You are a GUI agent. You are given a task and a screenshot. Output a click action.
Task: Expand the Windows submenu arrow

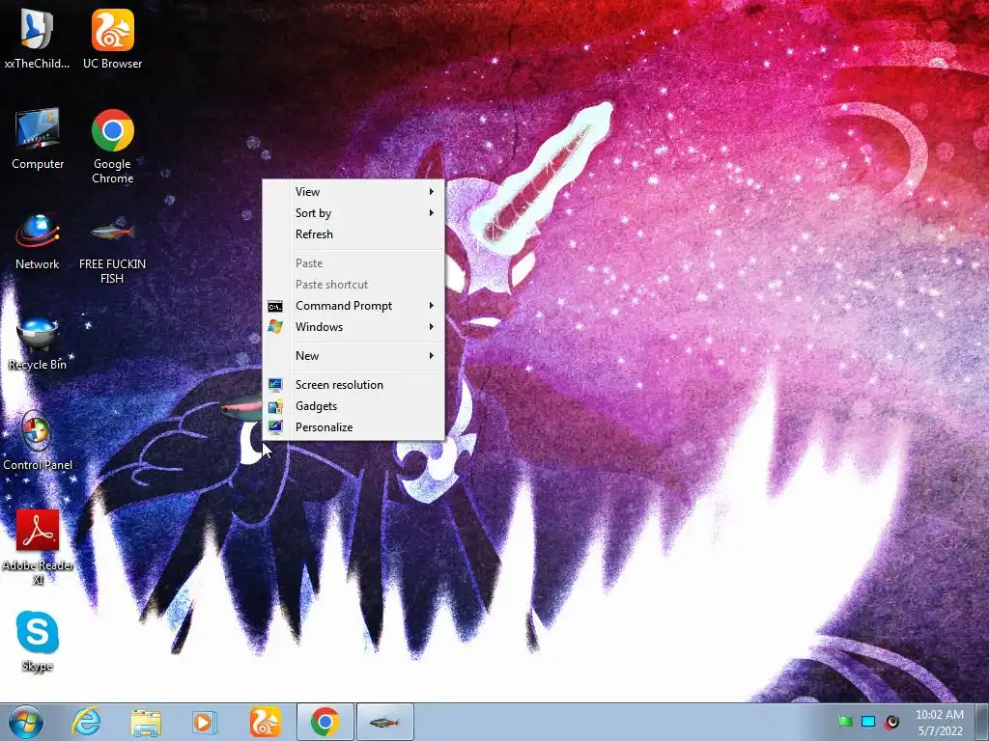point(432,327)
